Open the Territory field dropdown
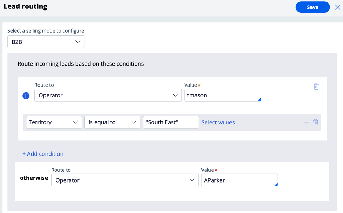Screen dimensions: 343x213 point(54,122)
